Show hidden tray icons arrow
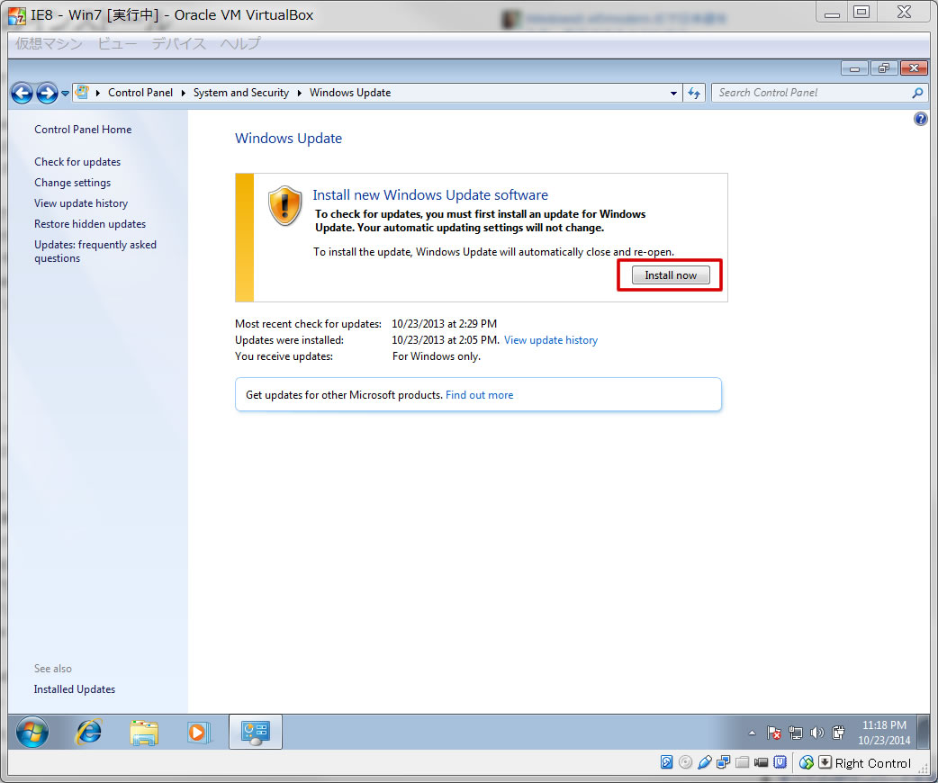This screenshot has width=938, height=783. pos(752,733)
